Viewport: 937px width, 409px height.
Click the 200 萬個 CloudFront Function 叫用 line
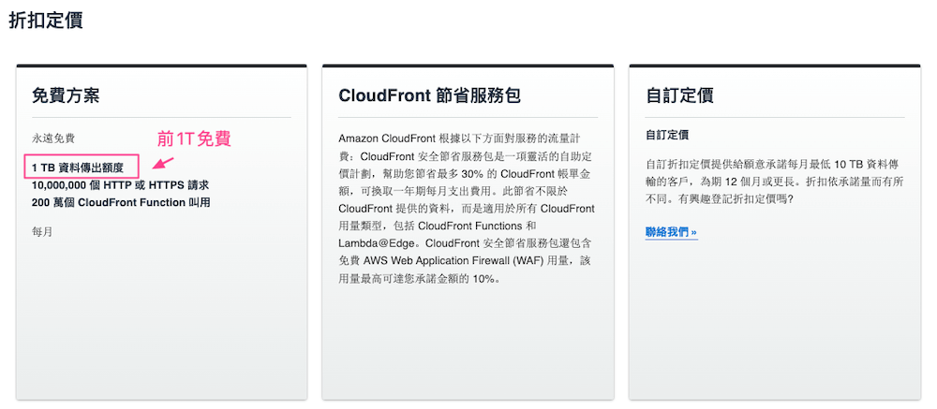(121, 202)
